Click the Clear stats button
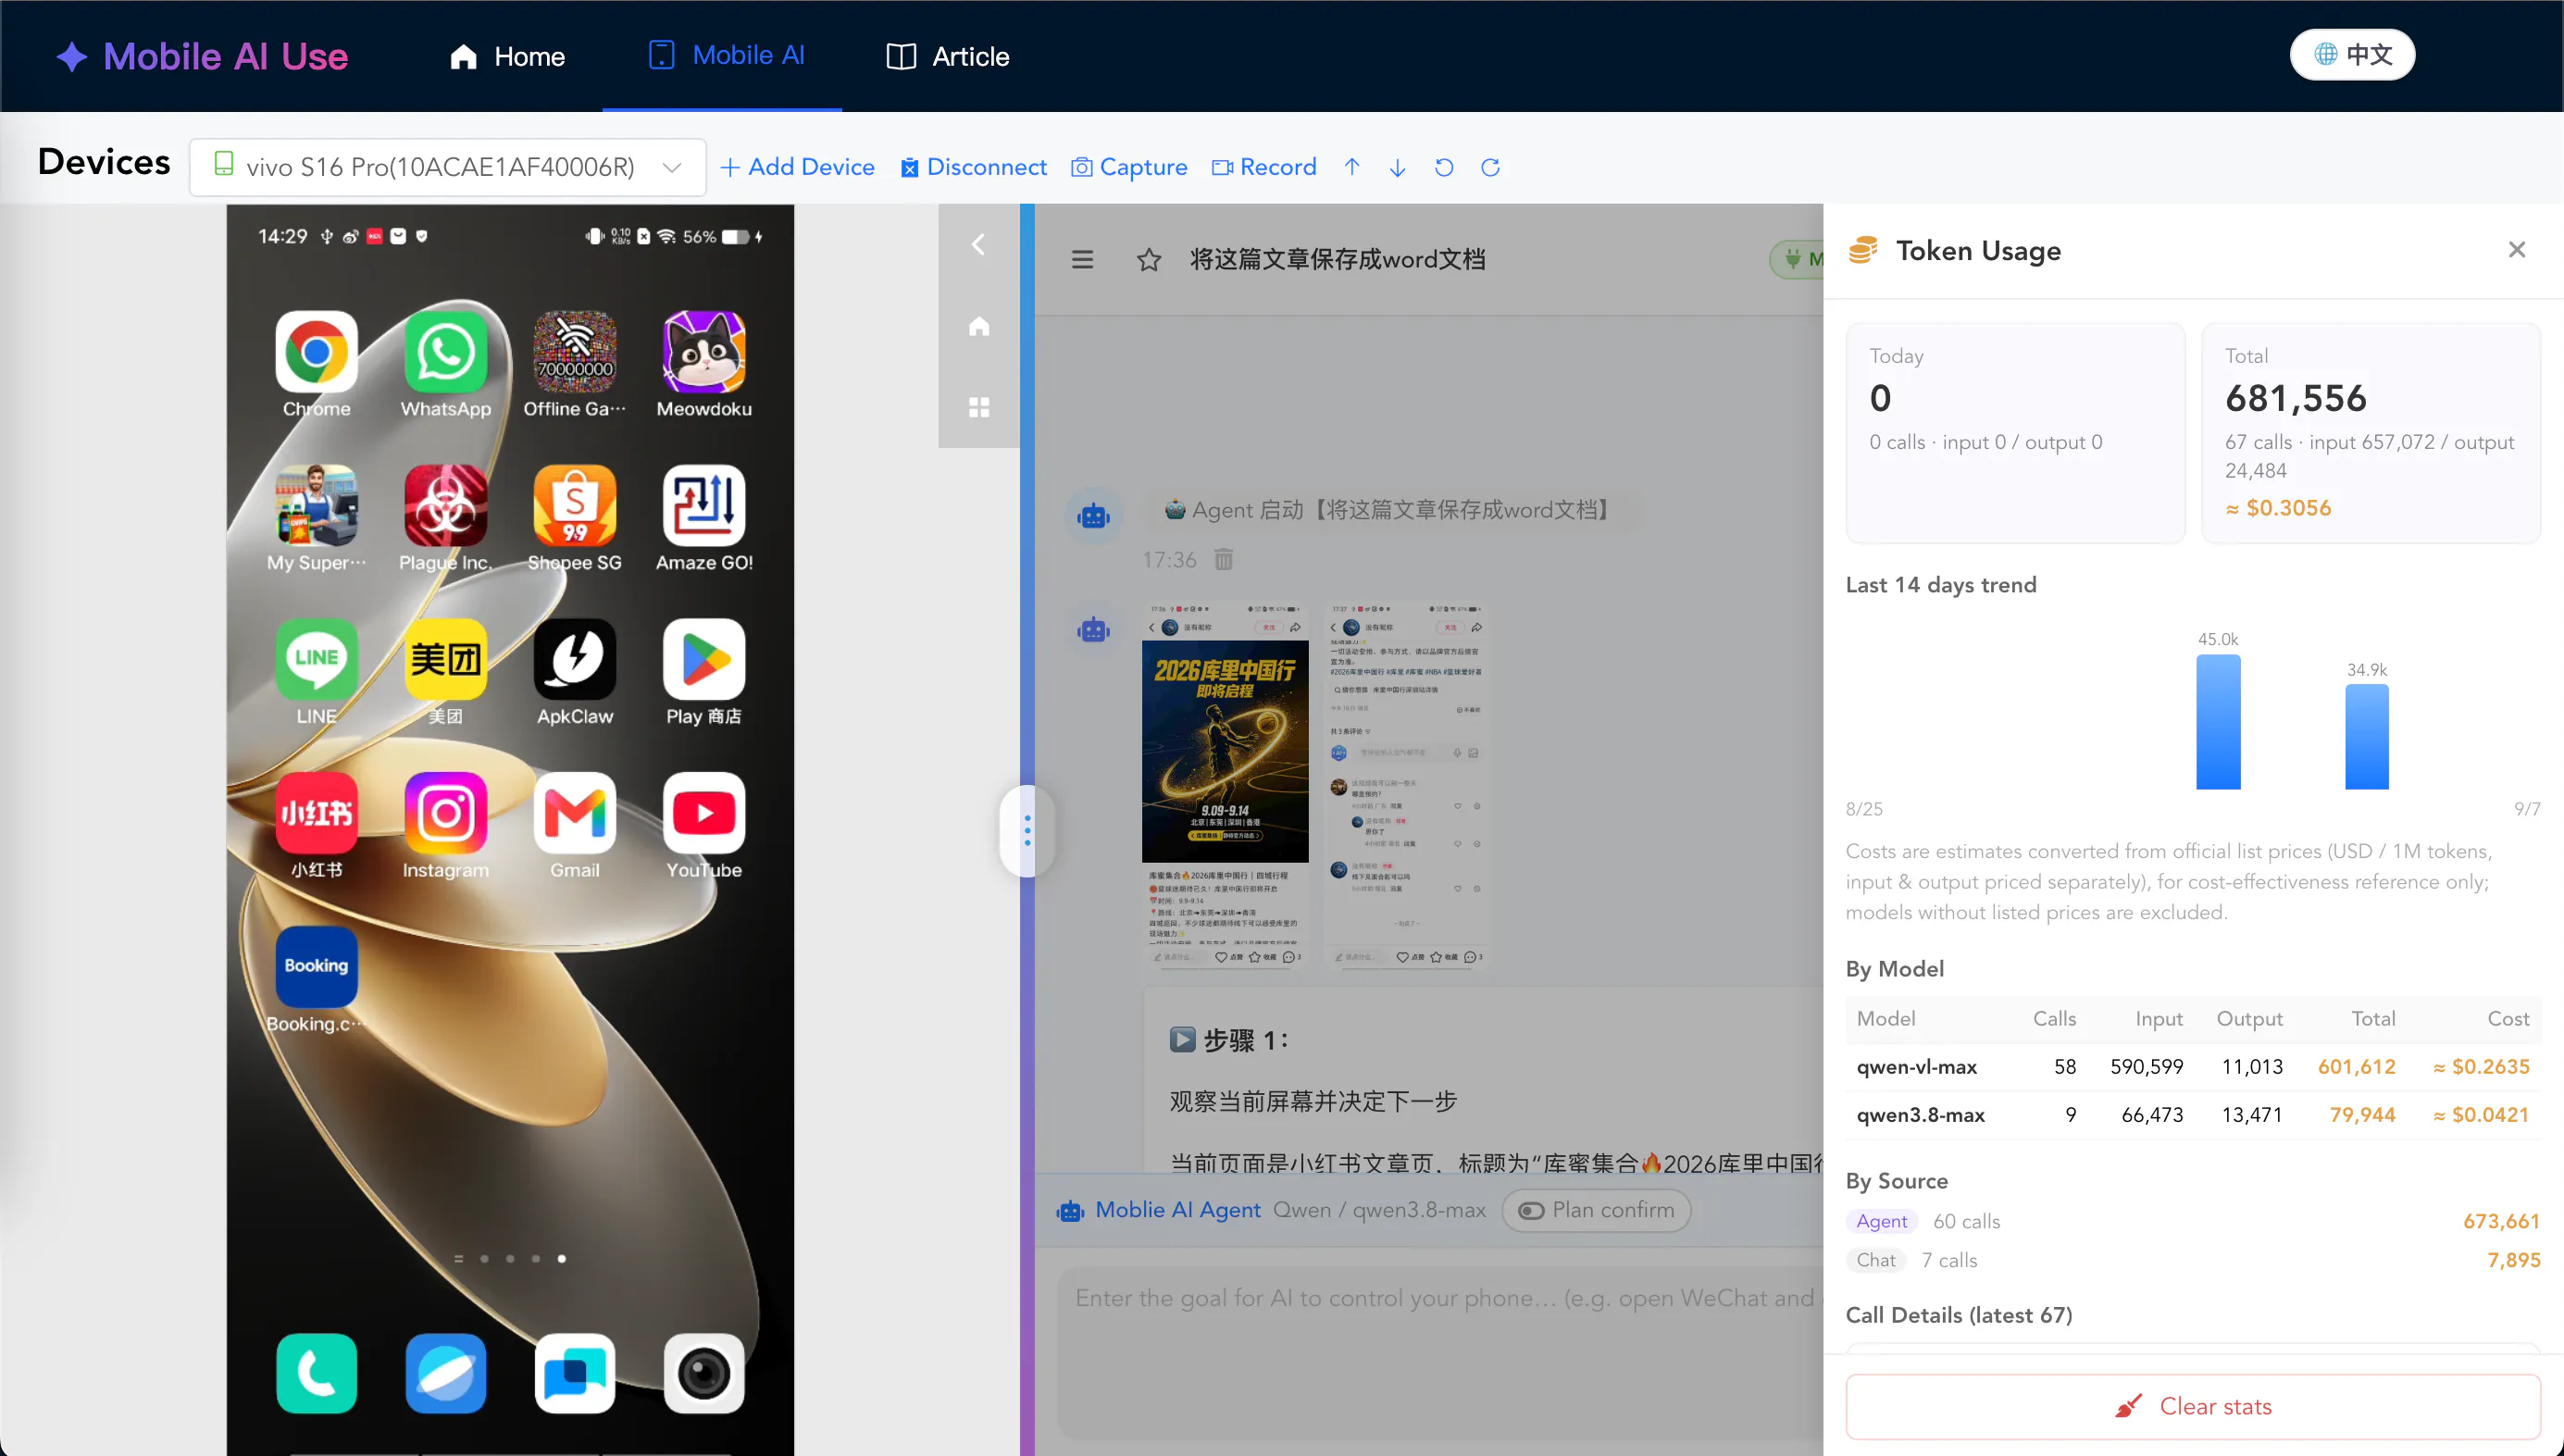 2193,1406
